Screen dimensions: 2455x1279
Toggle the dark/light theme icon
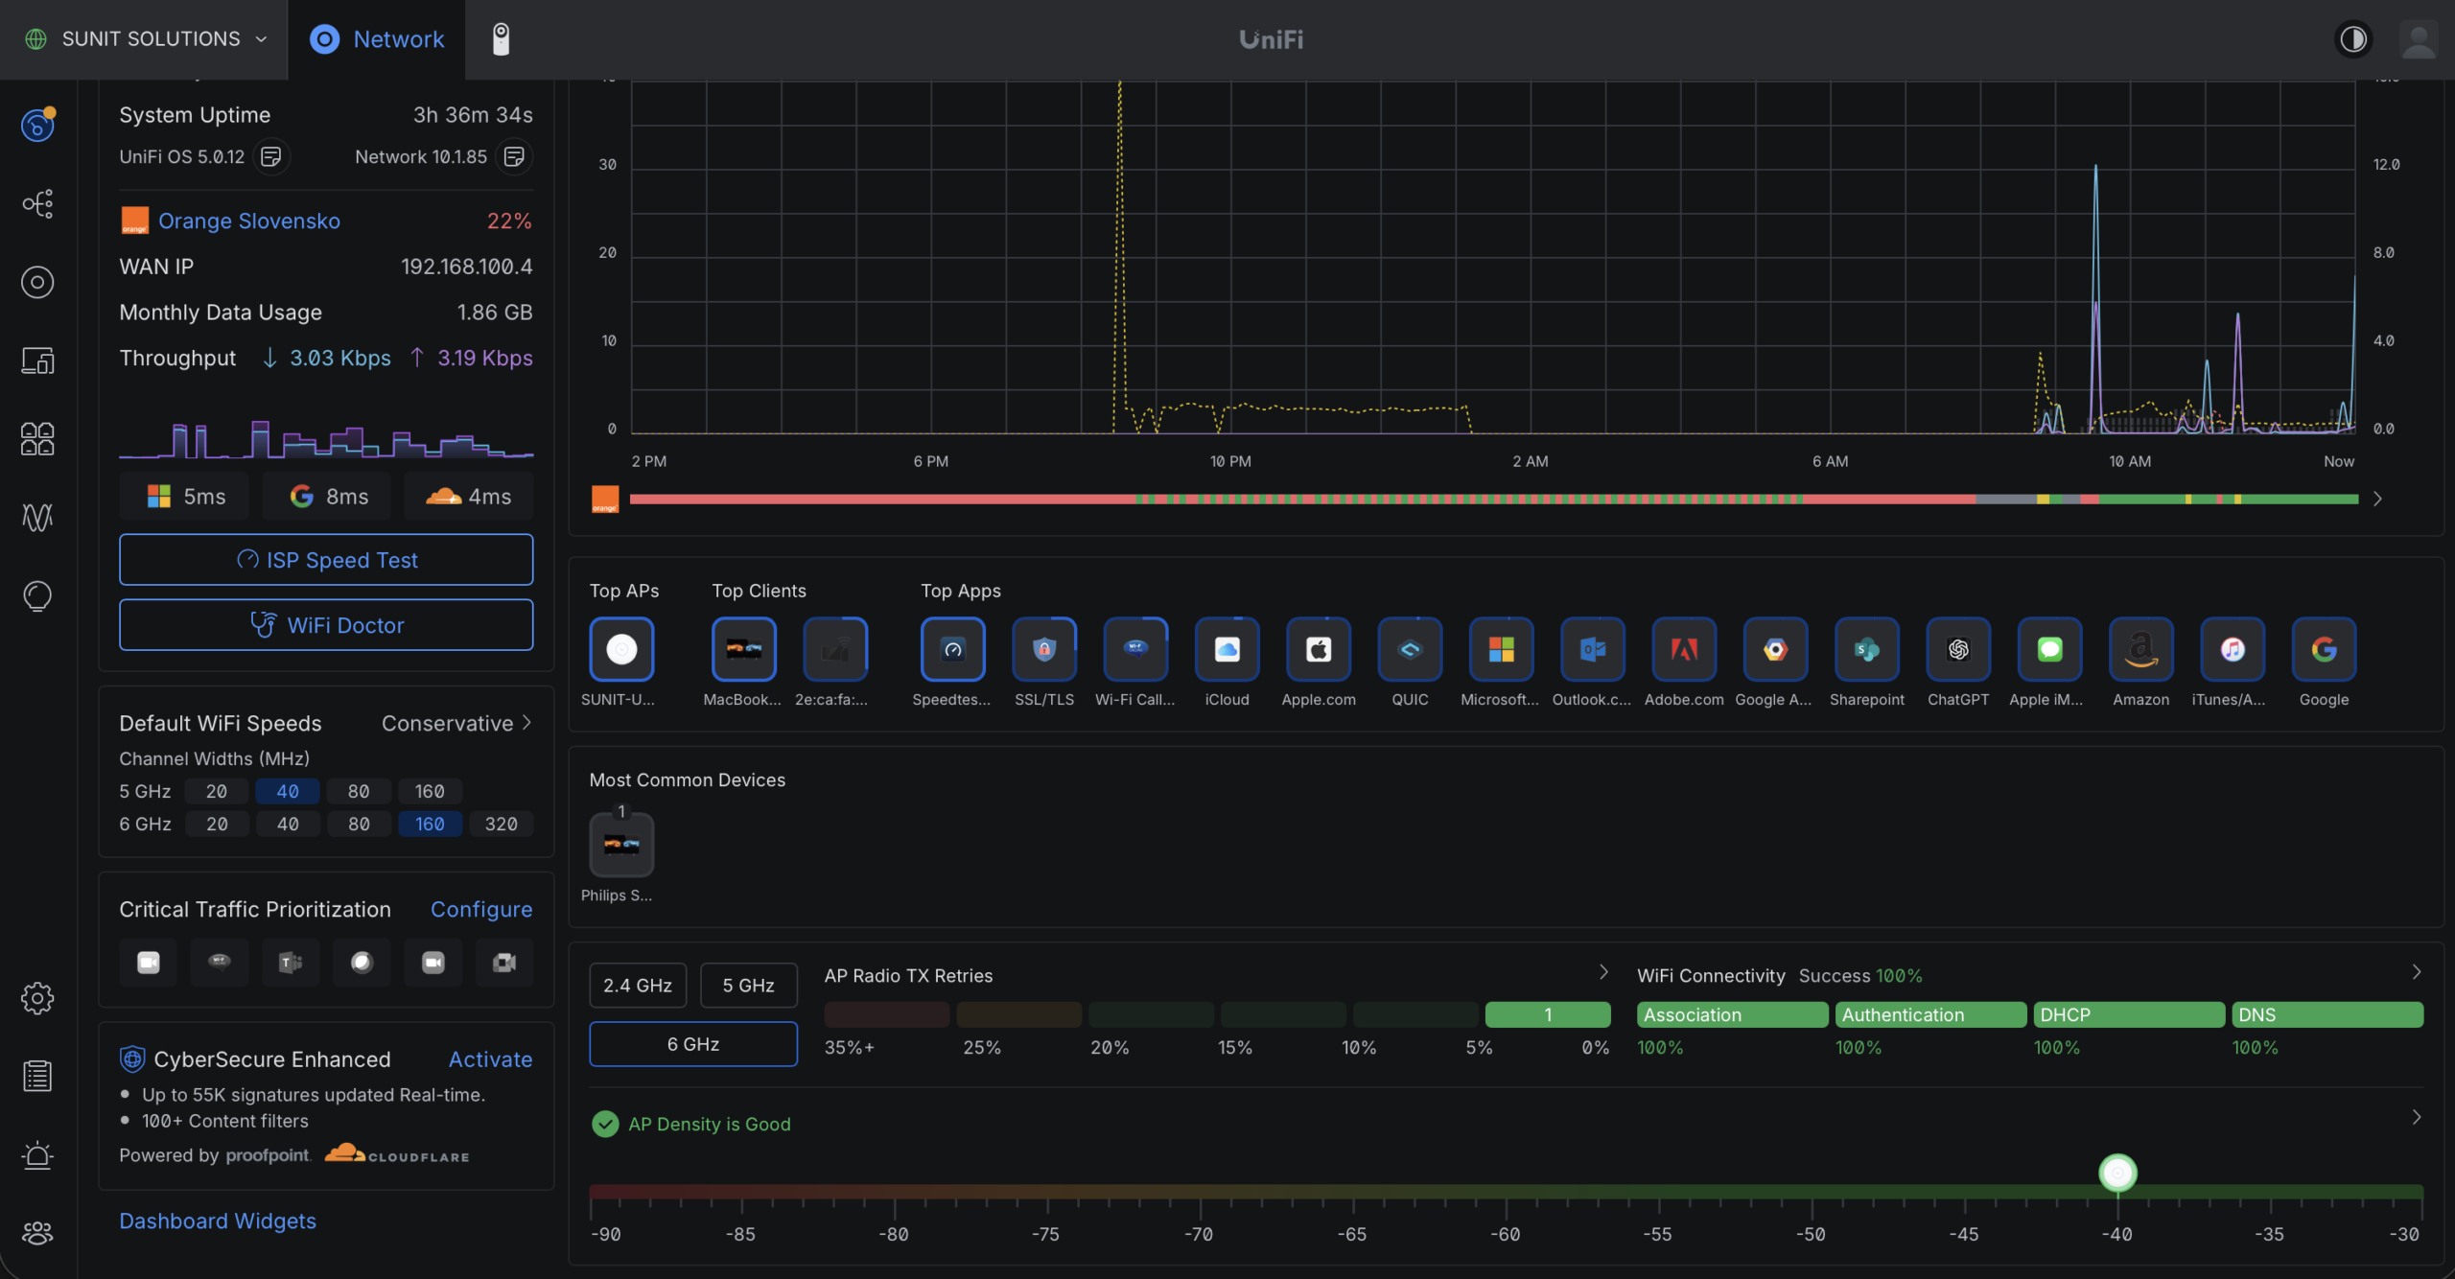2352,39
